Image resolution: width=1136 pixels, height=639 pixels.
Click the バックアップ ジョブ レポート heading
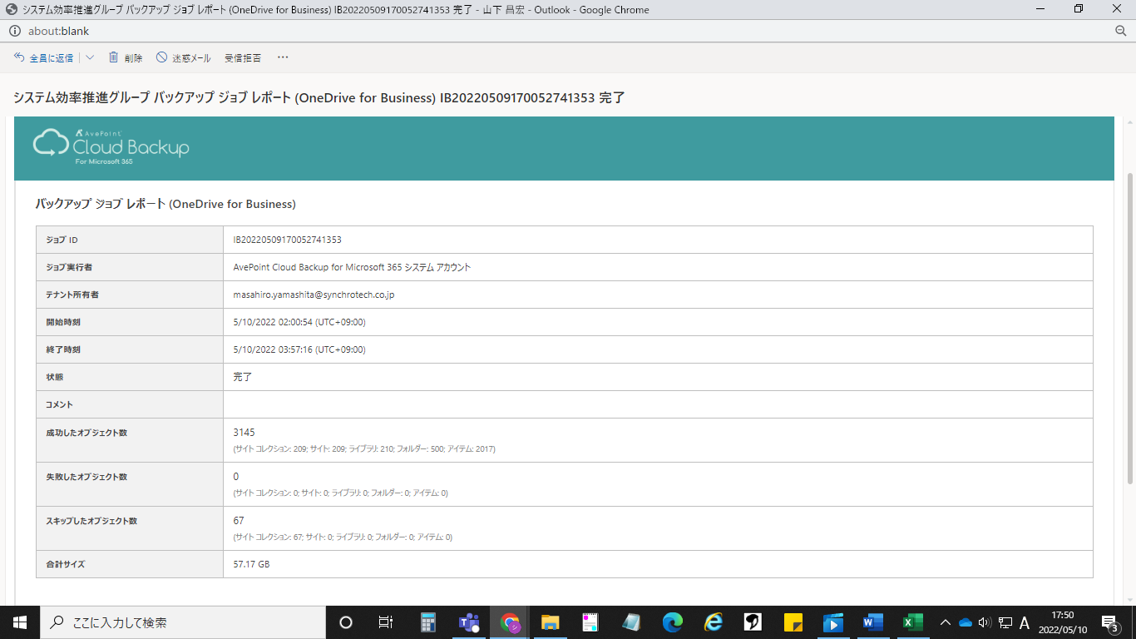[x=165, y=204]
